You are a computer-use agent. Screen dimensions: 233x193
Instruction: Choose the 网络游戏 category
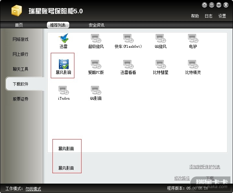point(20,39)
